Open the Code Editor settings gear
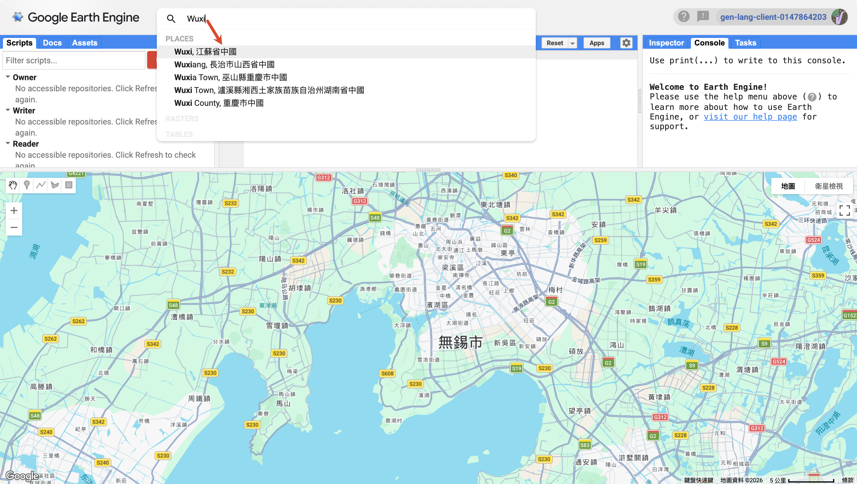 [626, 43]
